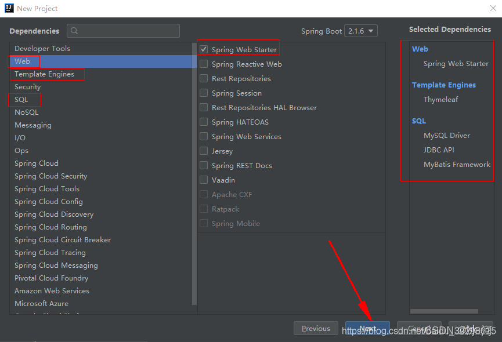Click Selected Dependencies horizontal scrollbar
The width and height of the screenshot is (502, 342).
click(444, 311)
